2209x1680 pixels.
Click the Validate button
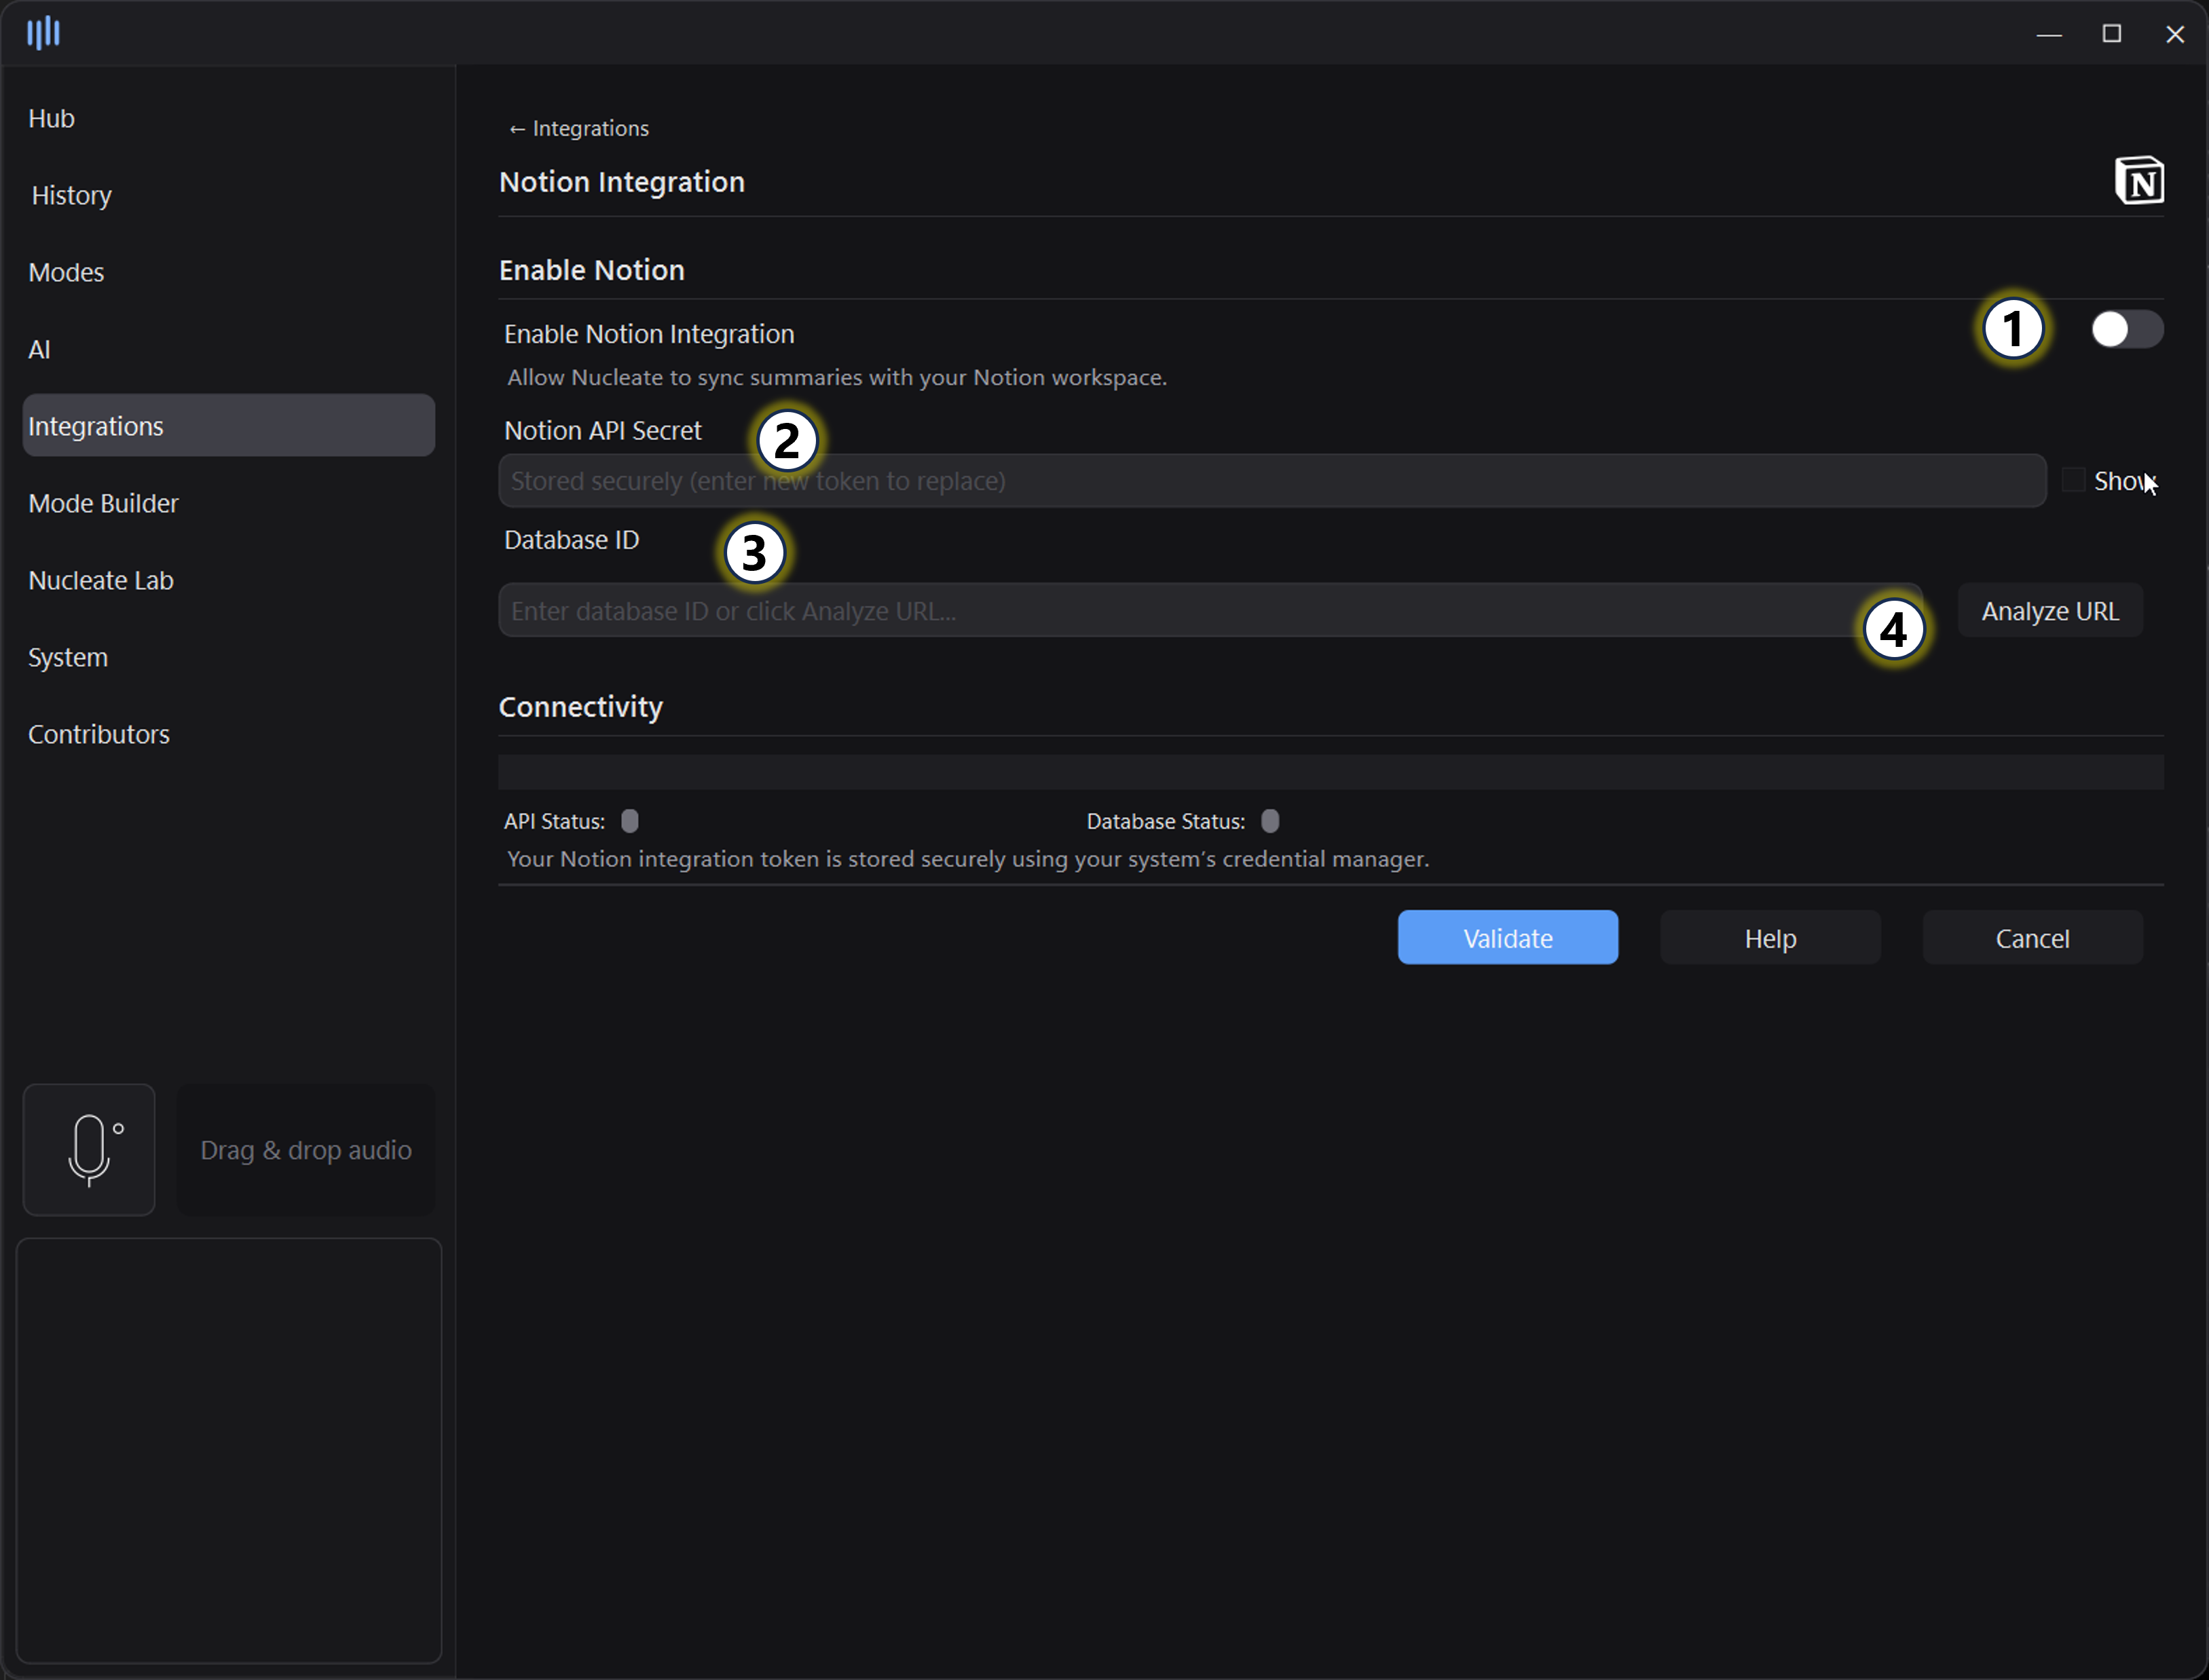click(x=1508, y=938)
